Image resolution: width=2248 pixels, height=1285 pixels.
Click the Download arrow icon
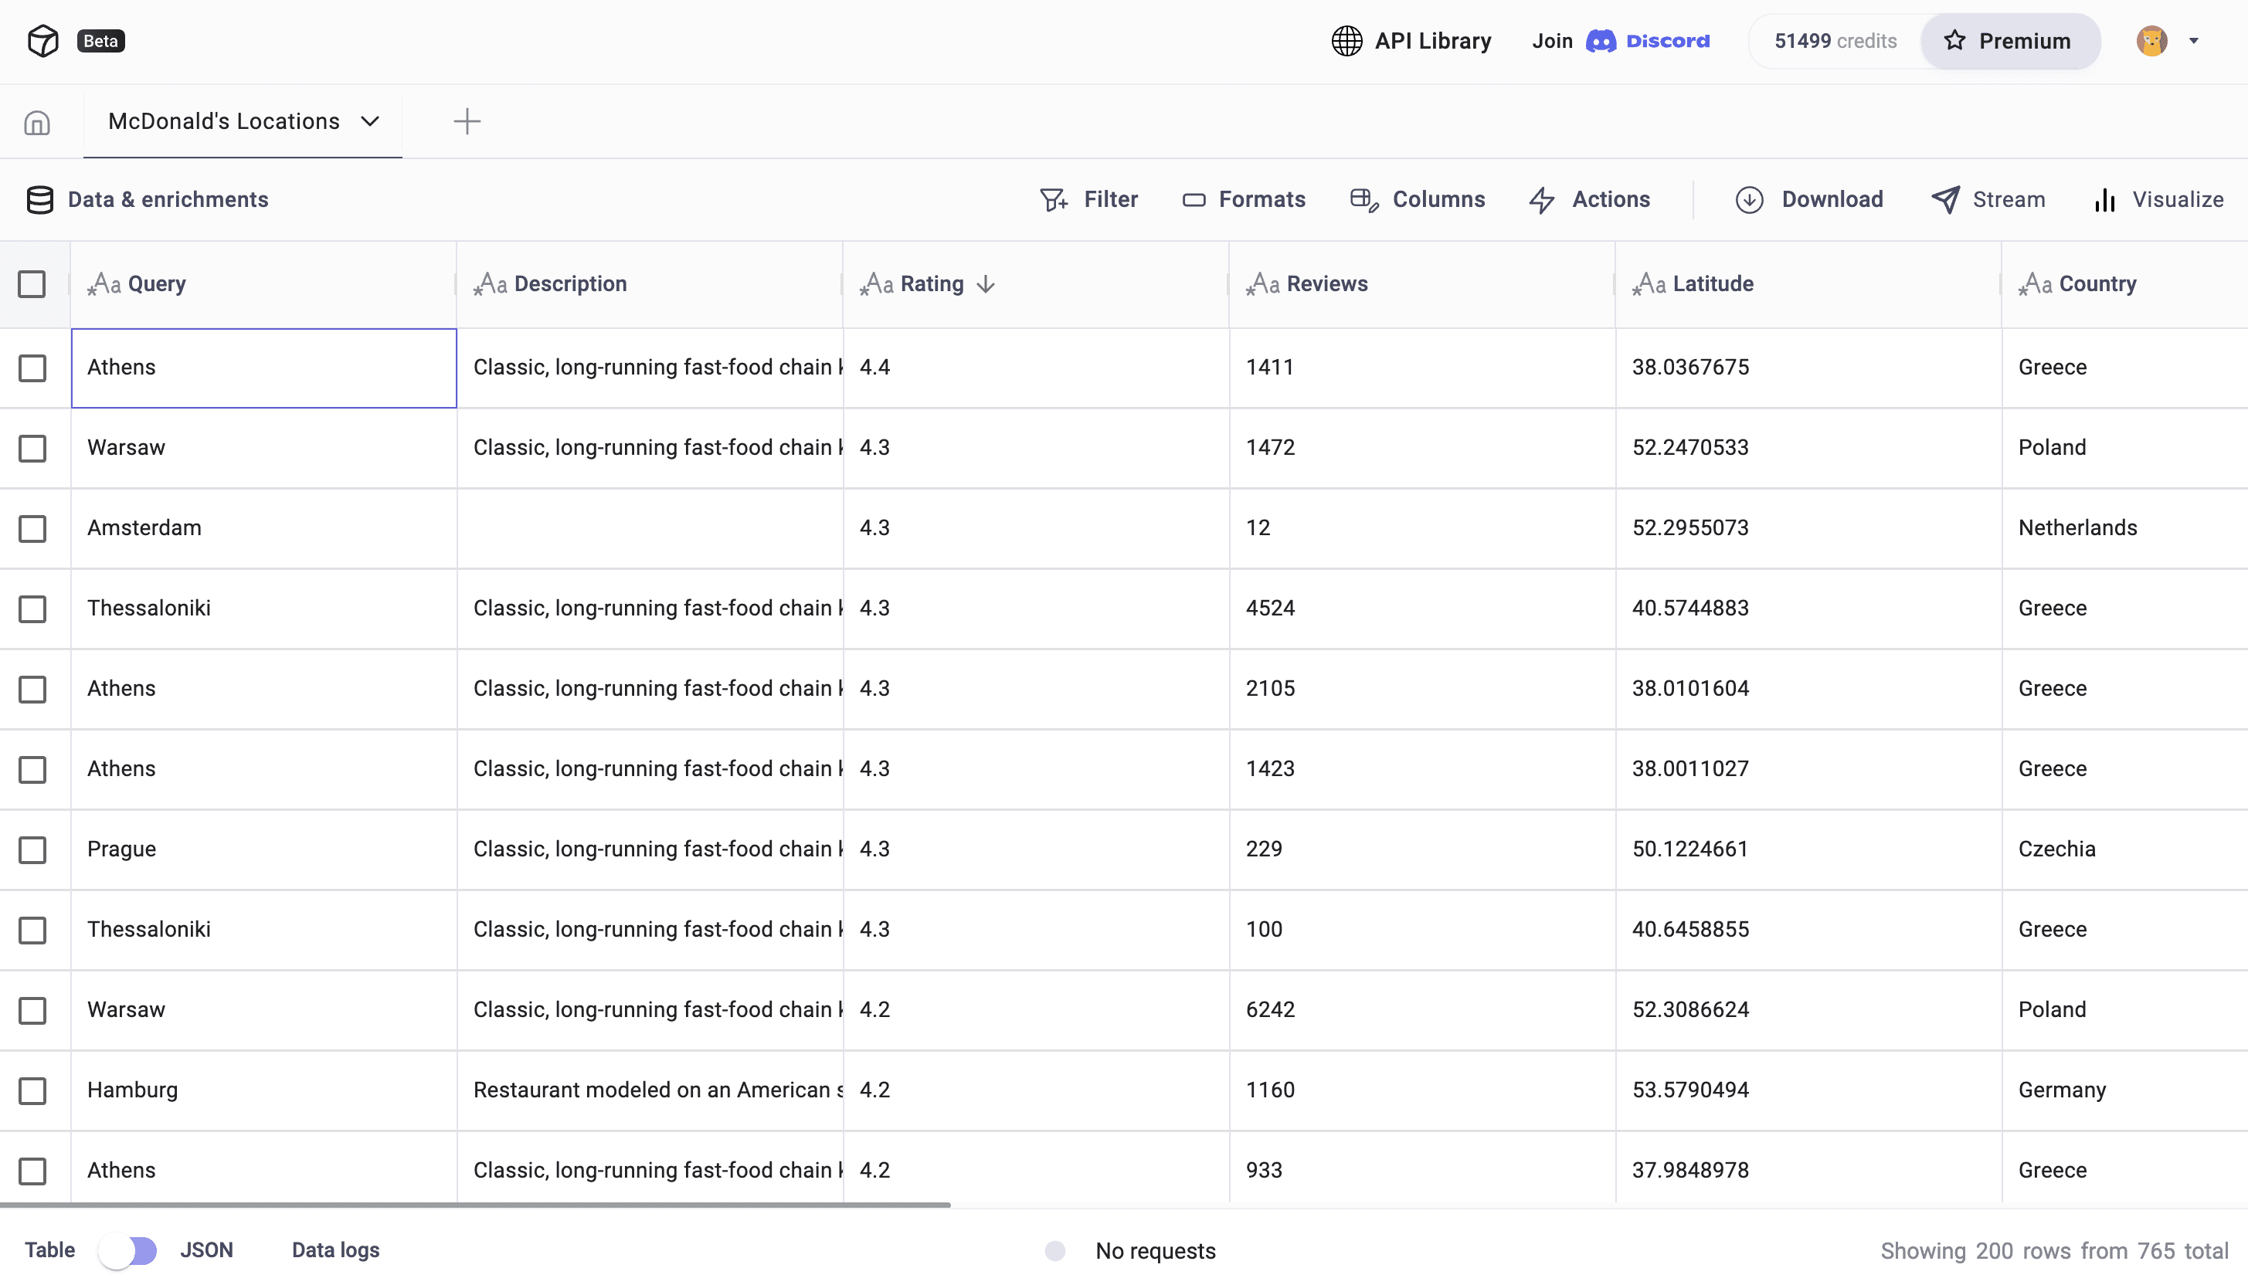1749,200
